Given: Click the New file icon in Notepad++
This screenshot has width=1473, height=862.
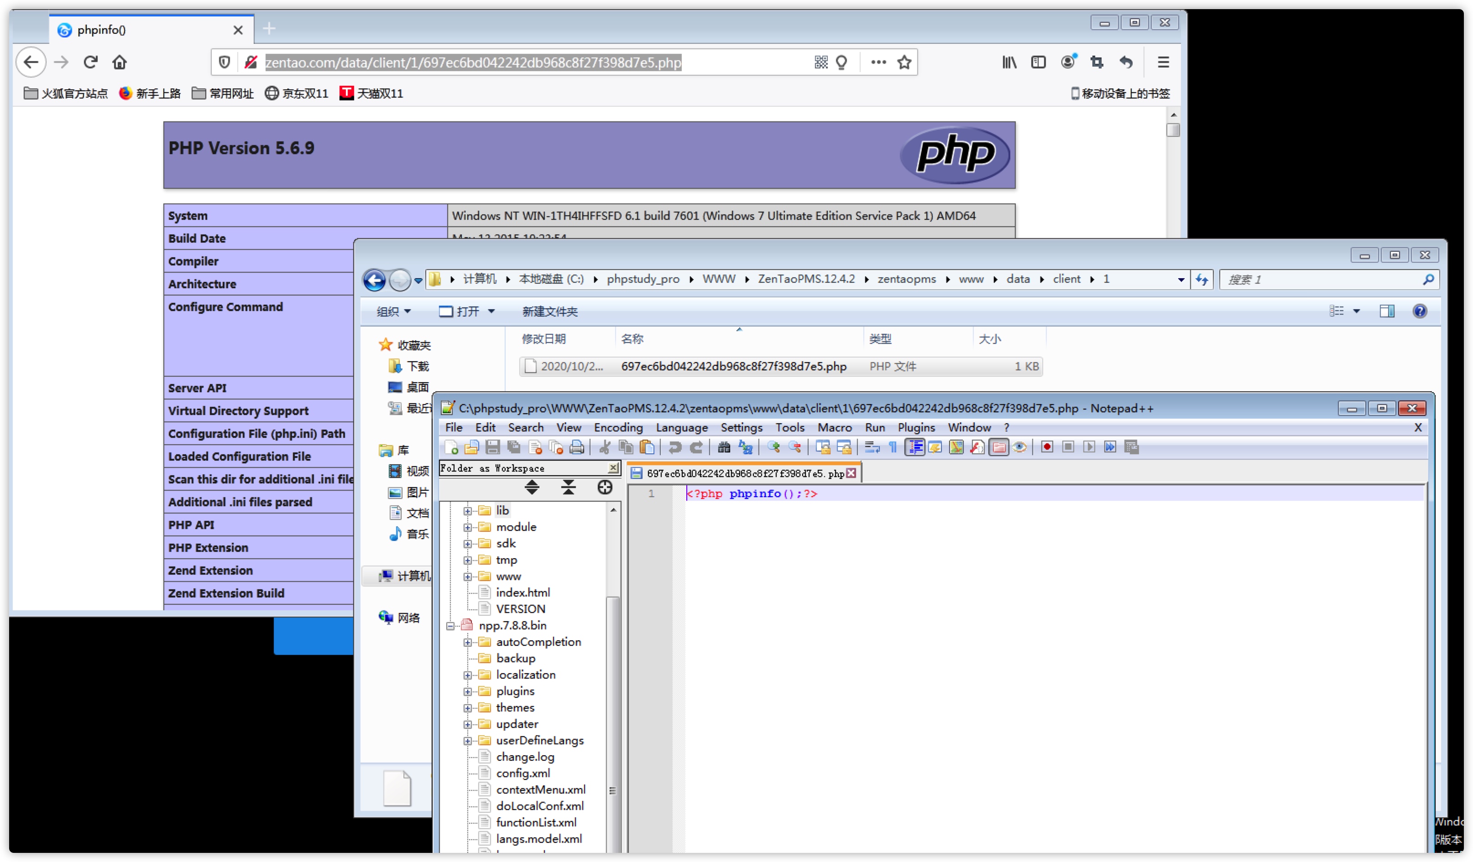Looking at the screenshot, I should tap(451, 448).
